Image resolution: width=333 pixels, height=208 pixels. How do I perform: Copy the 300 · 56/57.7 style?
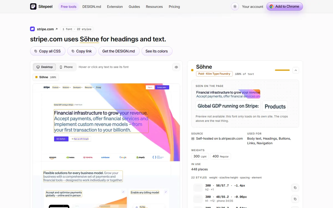(x=295, y=188)
